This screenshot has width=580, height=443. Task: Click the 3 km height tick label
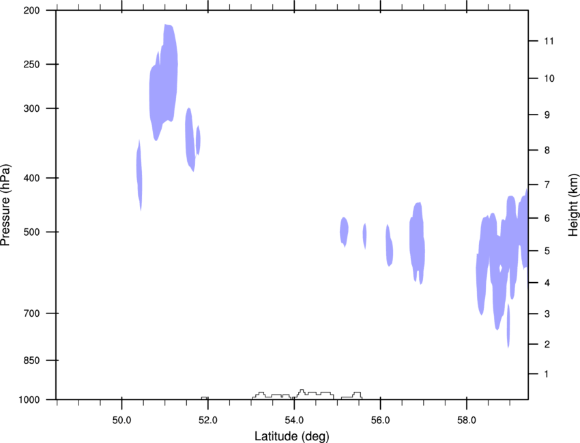pos(547,314)
